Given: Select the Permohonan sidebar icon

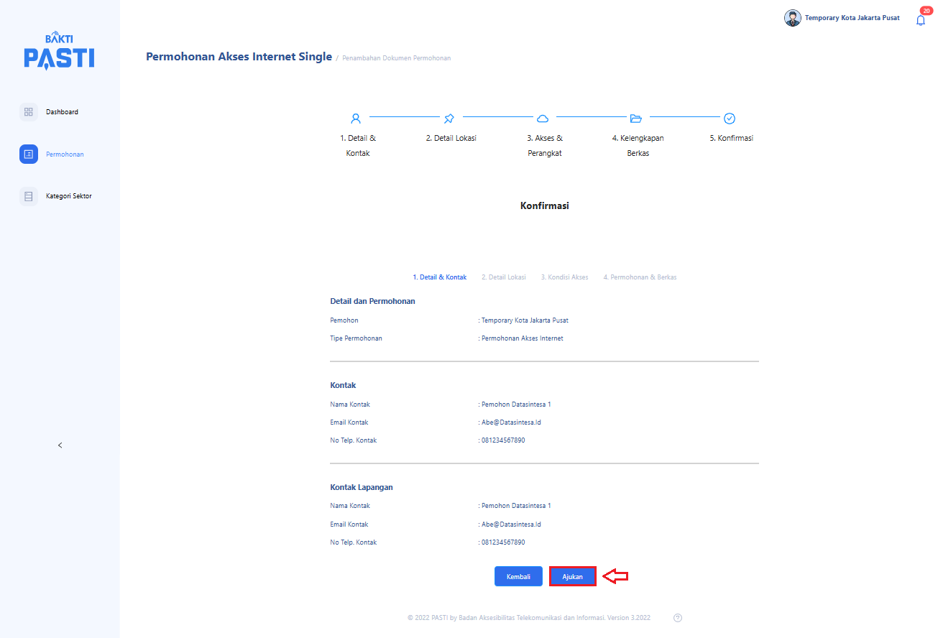Looking at the screenshot, I should click(29, 154).
